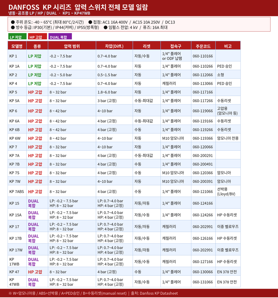Click the footer source "출처: Danfoss KP Datasheet"
The image size is (278, 298).
154,293
